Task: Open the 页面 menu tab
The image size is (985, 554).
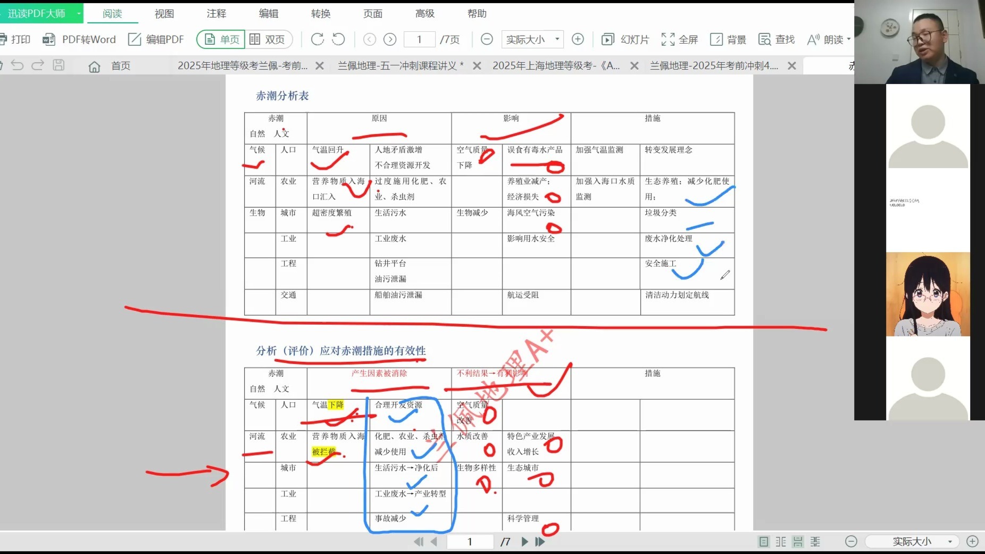Action: click(373, 14)
